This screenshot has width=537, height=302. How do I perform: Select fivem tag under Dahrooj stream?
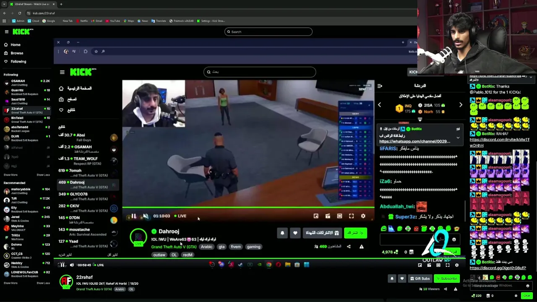click(x=236, y=247)
